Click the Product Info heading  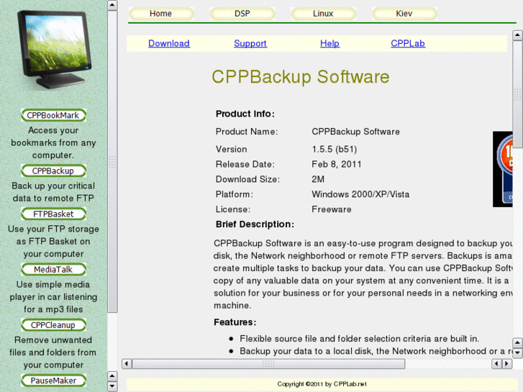click(x=245, y=114)
